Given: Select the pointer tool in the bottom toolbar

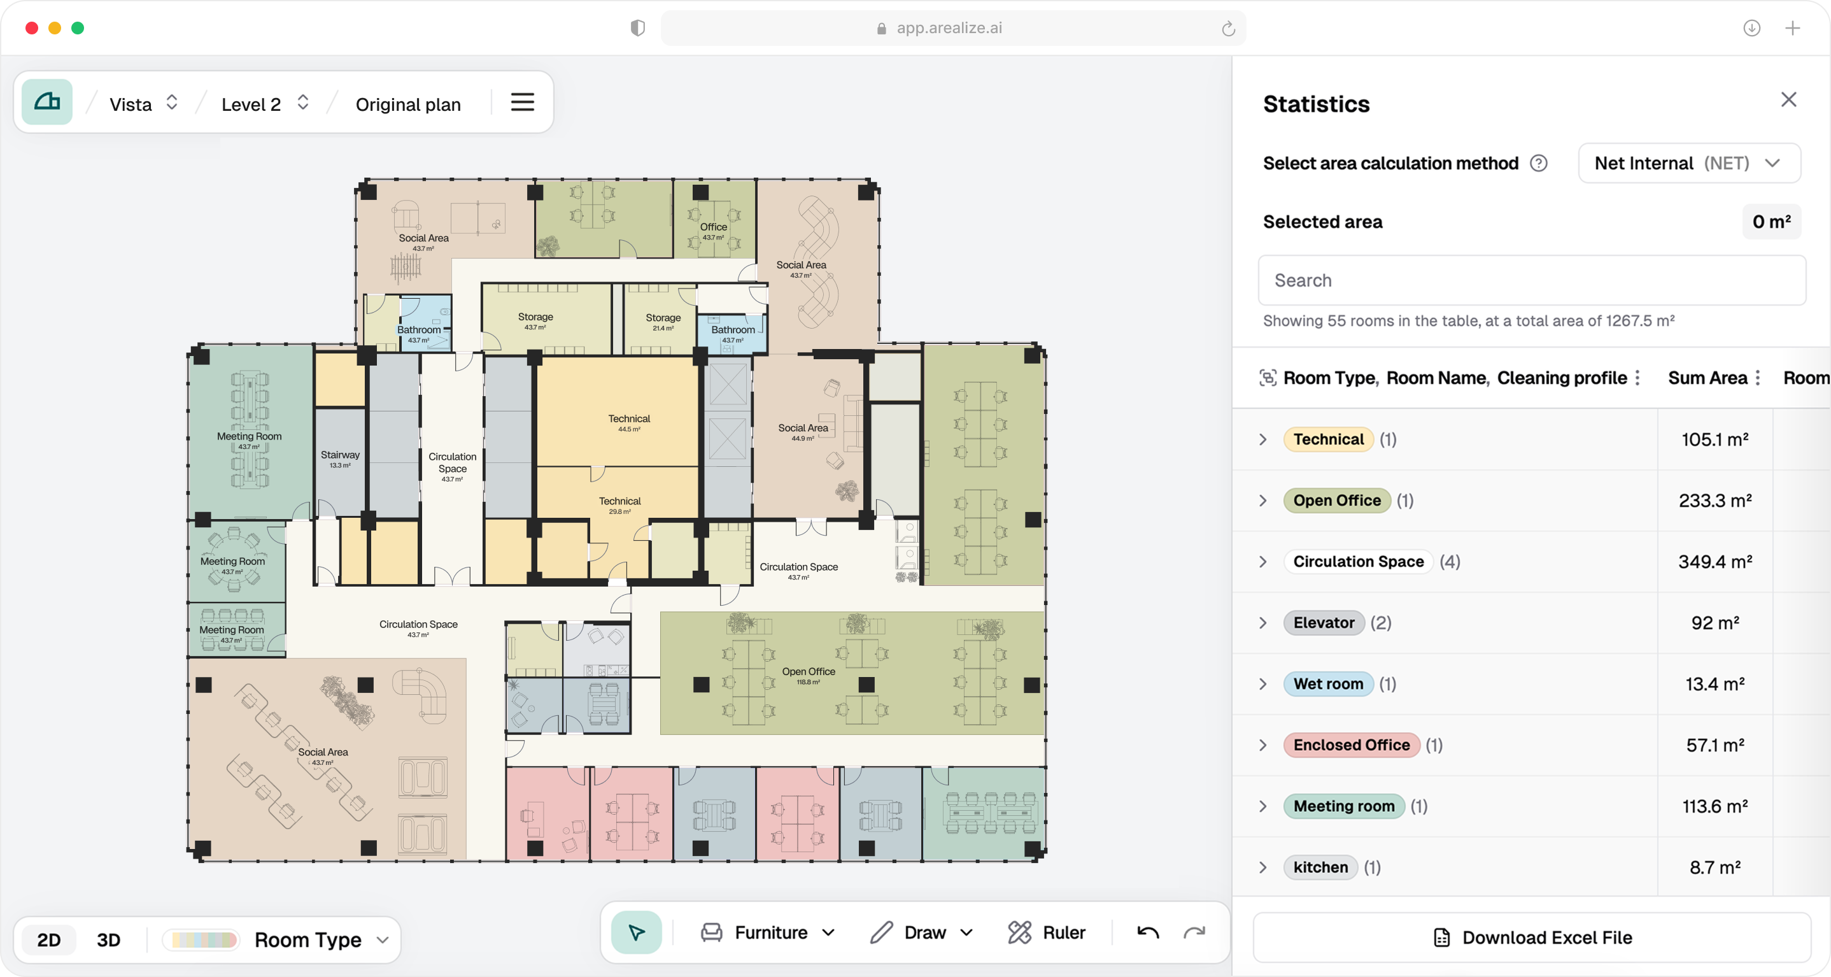Looking at the screenshot, I should [635, 932].
